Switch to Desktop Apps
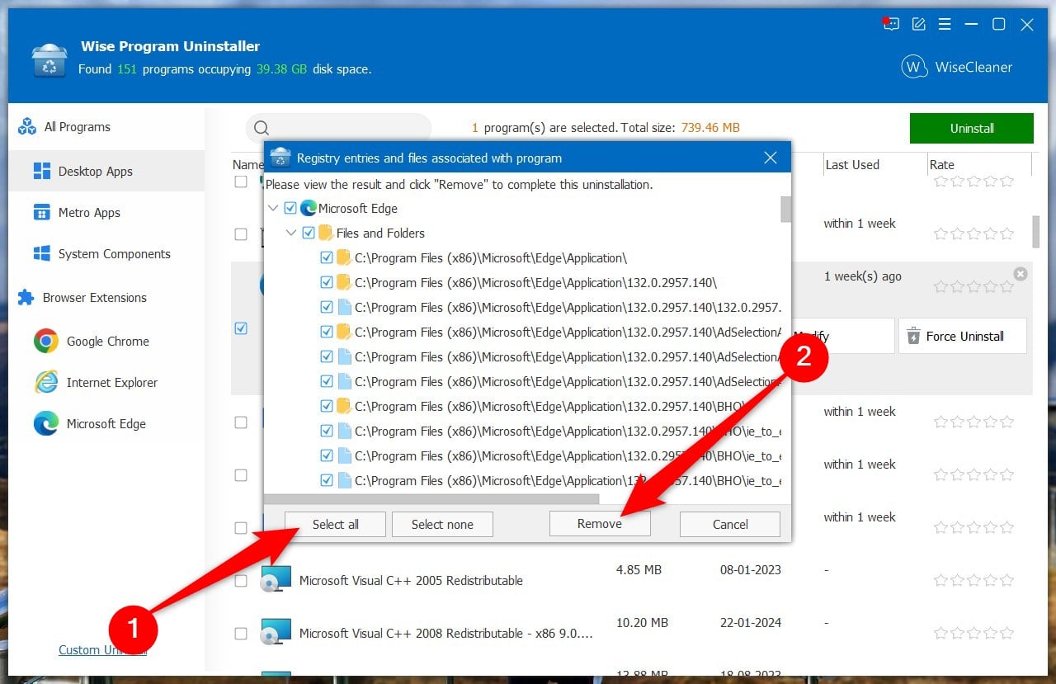The height and width of the screenshot is (684, 1056). coord(106,171)
